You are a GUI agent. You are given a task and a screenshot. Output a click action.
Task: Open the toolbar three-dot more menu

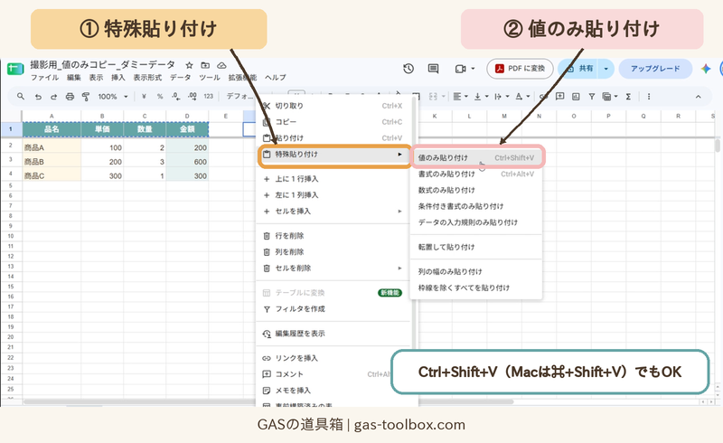[x=649, y=97]
